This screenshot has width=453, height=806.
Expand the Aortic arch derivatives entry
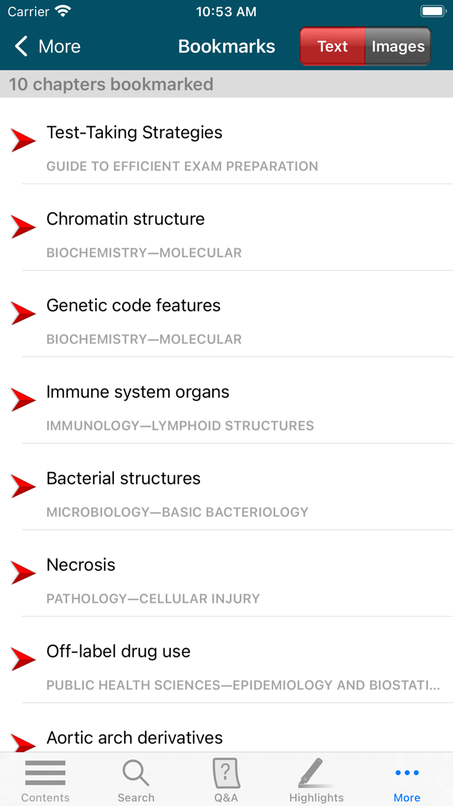click(134, 737)
